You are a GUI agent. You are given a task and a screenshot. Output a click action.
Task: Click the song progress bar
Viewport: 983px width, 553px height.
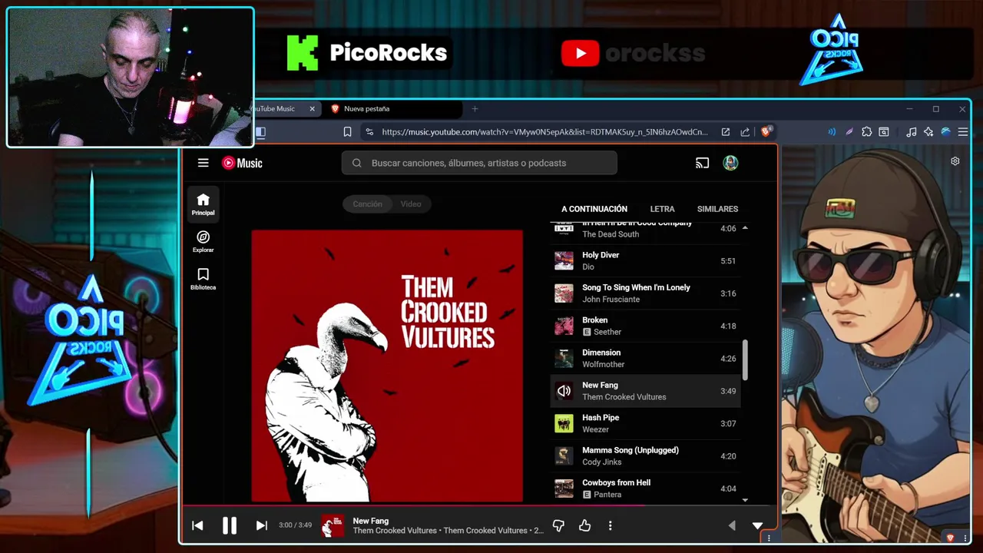click(x=479, y=505)
